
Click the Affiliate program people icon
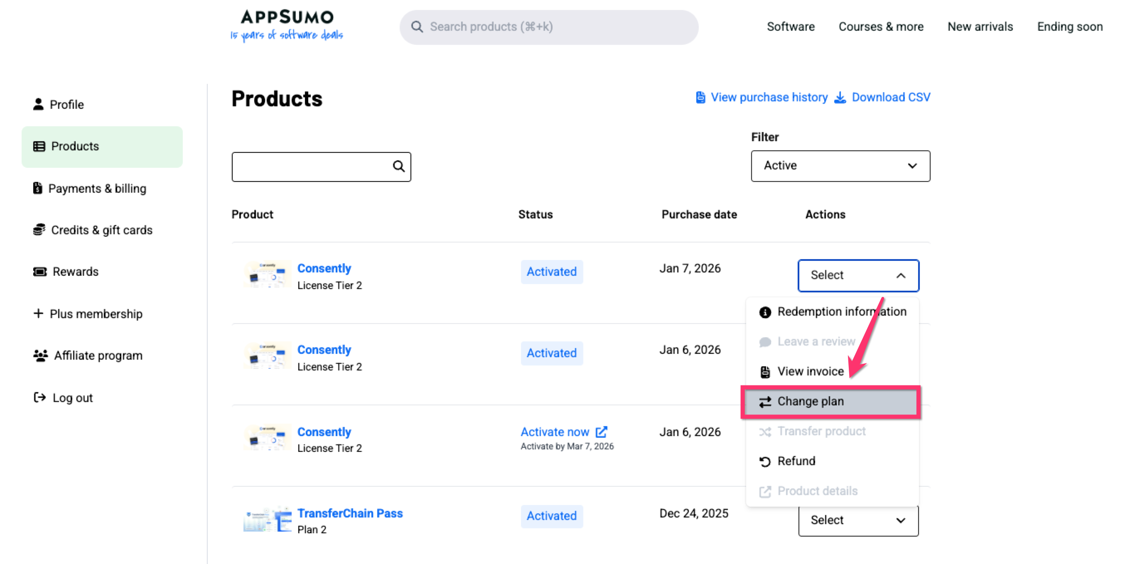(40, 355)
